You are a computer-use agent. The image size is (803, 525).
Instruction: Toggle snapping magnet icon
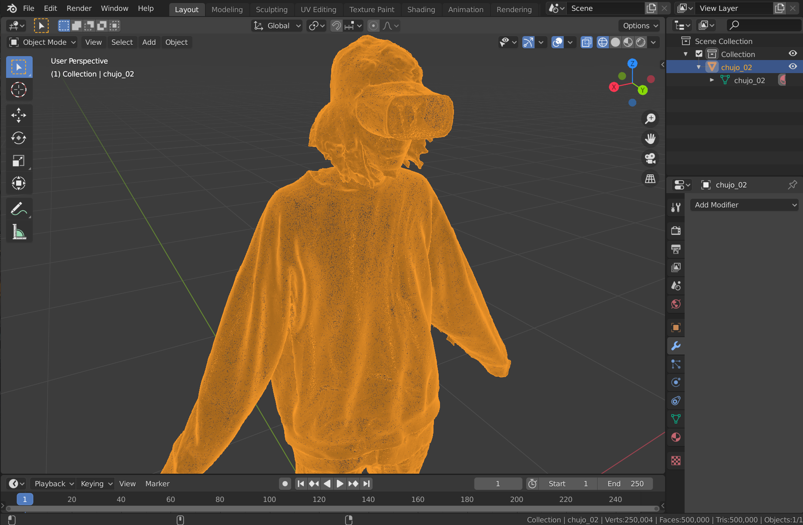click(x=336, y=26)
